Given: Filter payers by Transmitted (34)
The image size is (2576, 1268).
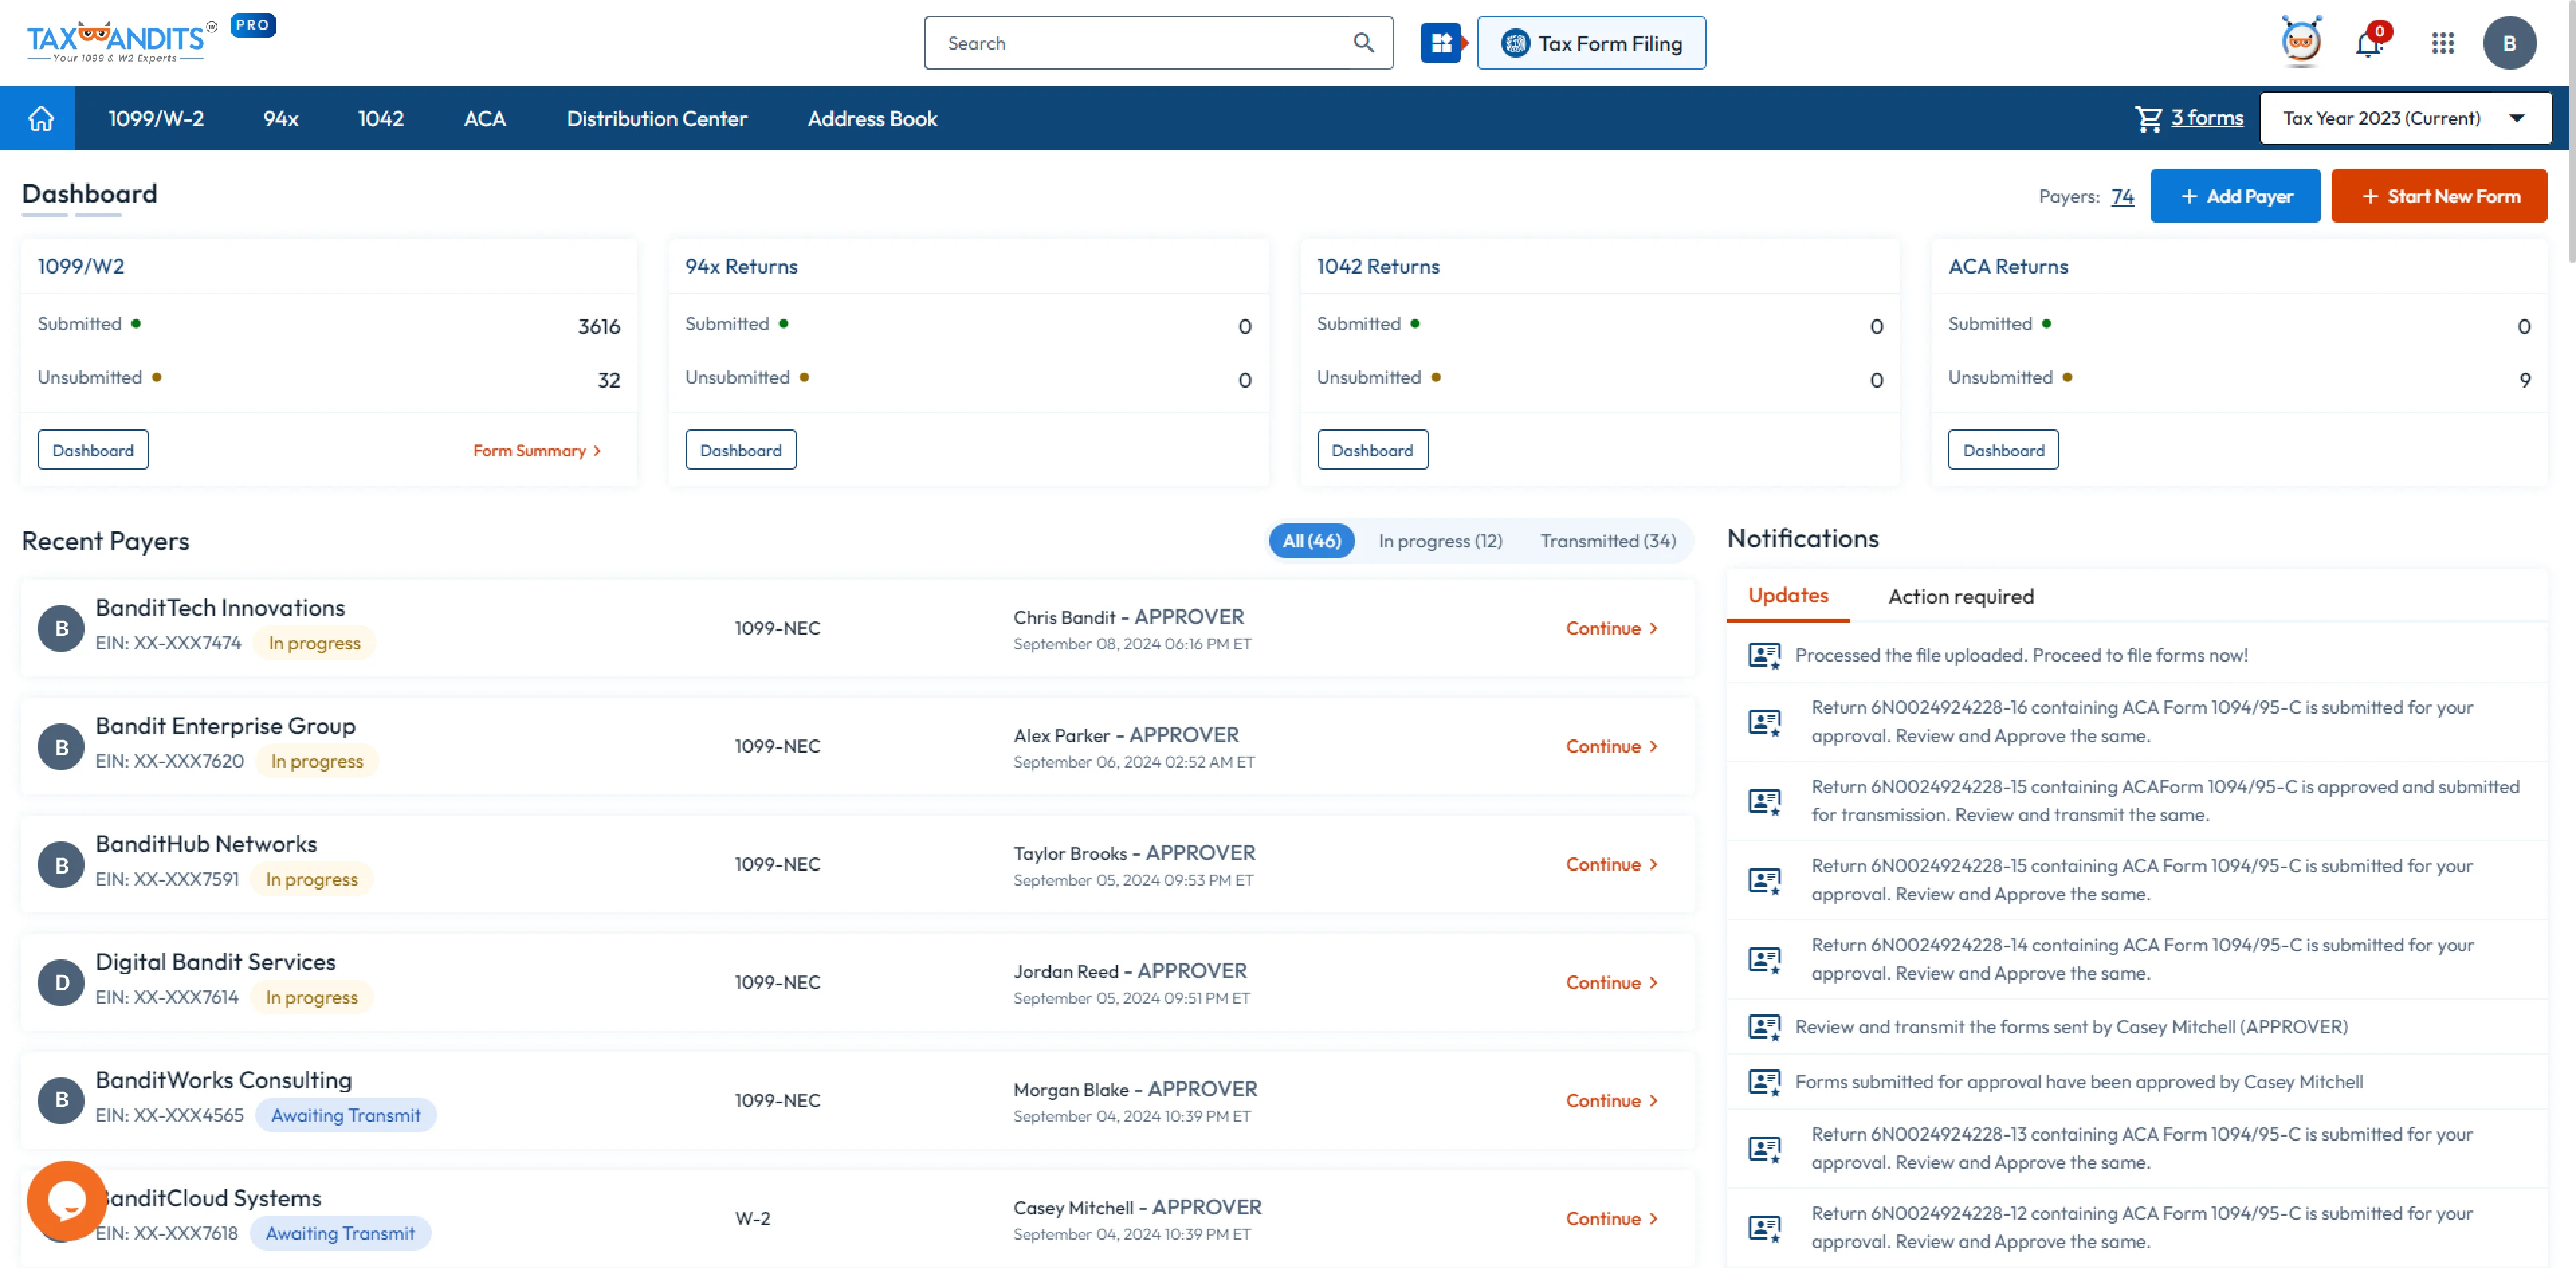Looking at the screenshot, I should pyautogui.click(x=1608, y=541).
